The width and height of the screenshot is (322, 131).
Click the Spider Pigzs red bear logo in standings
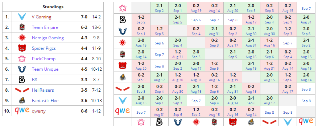[22, 48]
